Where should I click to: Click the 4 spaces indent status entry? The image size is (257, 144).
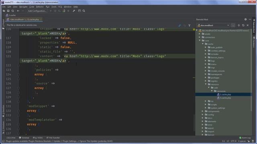tap(242, 141)
